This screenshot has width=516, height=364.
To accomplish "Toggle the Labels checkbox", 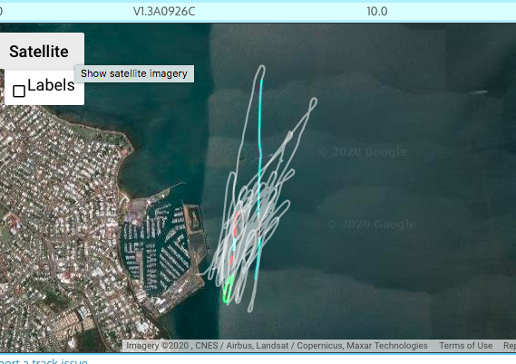I will point(19,91).
